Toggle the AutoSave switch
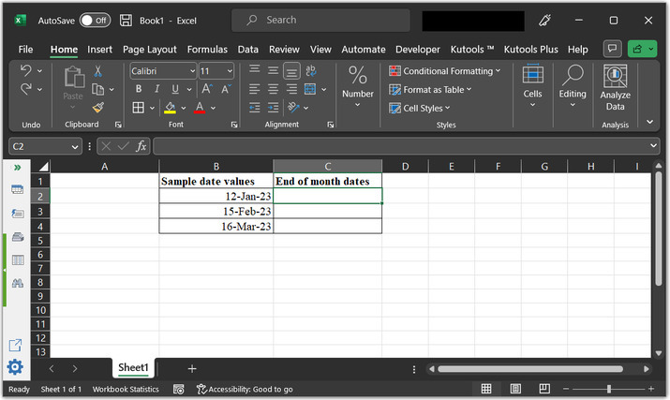The height and width of the screenshot is (400, 670). click(x=95, y=20)
